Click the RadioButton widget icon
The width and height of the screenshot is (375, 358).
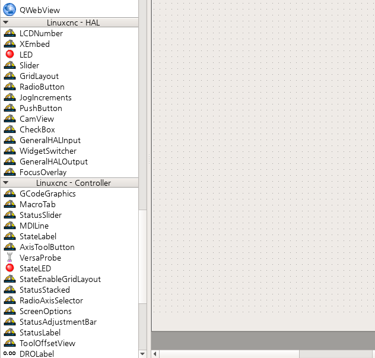10,87
